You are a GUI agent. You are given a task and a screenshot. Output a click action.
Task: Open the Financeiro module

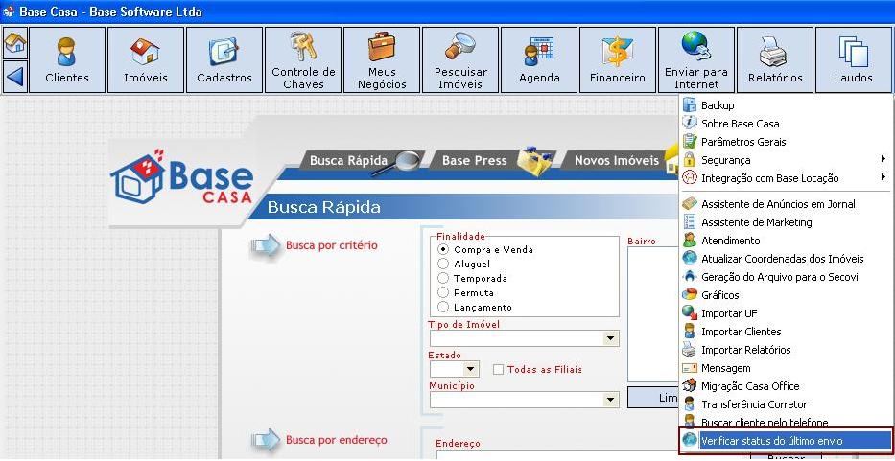pos(618,60)
